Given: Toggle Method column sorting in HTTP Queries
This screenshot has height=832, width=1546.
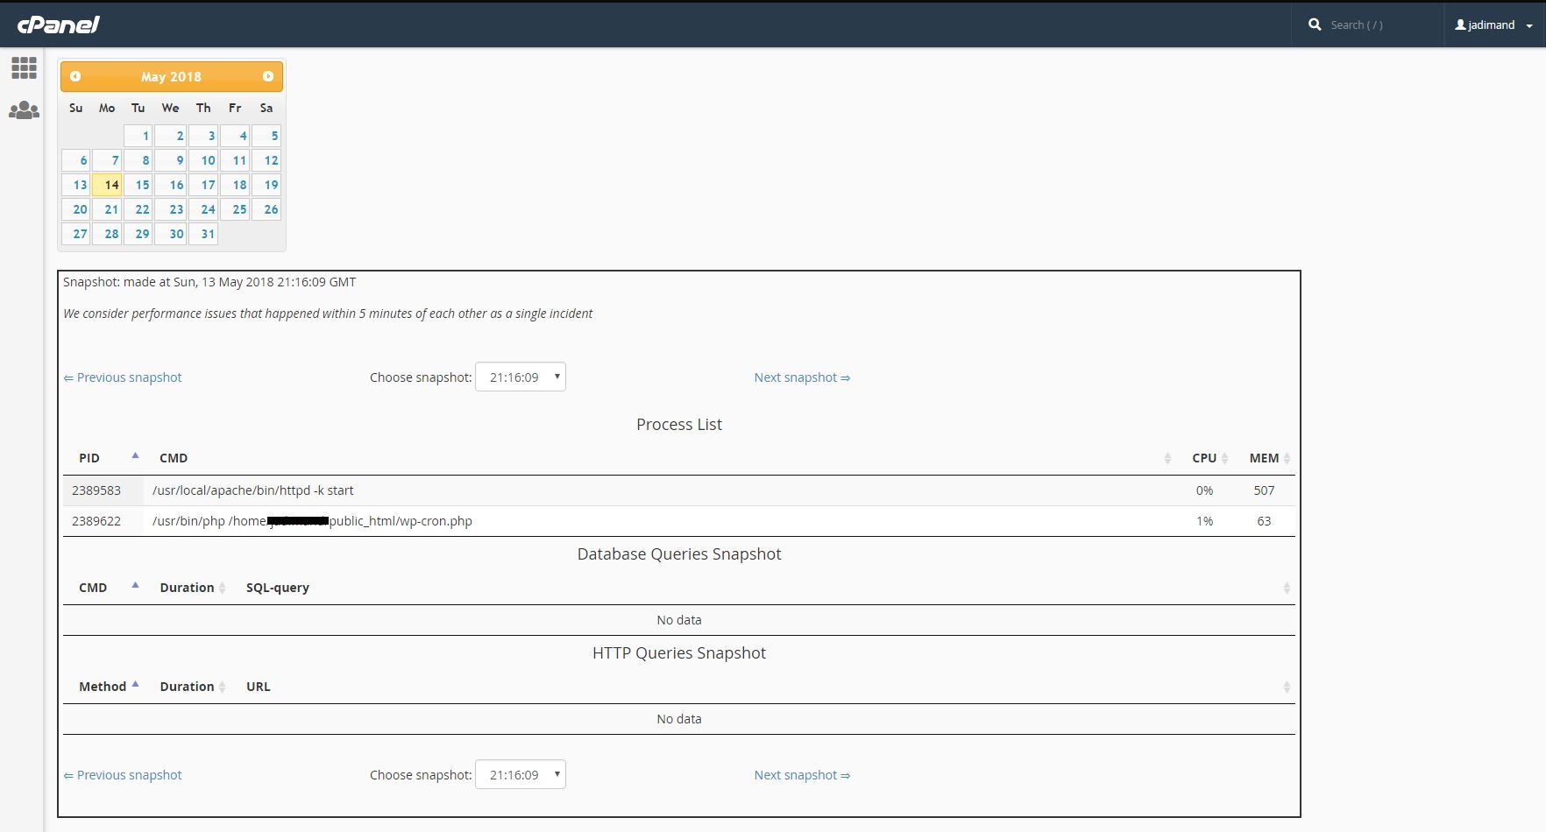Looking at the screenshot, I should pos(135,683).
